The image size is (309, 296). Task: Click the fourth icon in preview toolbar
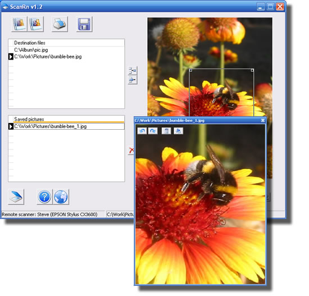tap(178, 131)
